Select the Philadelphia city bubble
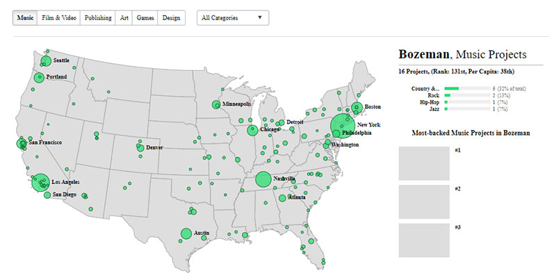 click(x=336, y=133)
